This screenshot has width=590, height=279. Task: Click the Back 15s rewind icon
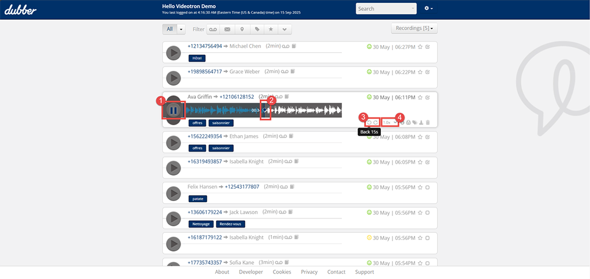click(x=369, y=122)
